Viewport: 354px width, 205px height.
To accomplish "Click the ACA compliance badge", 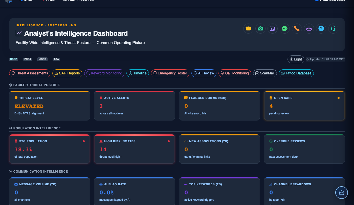I will coord(56,59).
